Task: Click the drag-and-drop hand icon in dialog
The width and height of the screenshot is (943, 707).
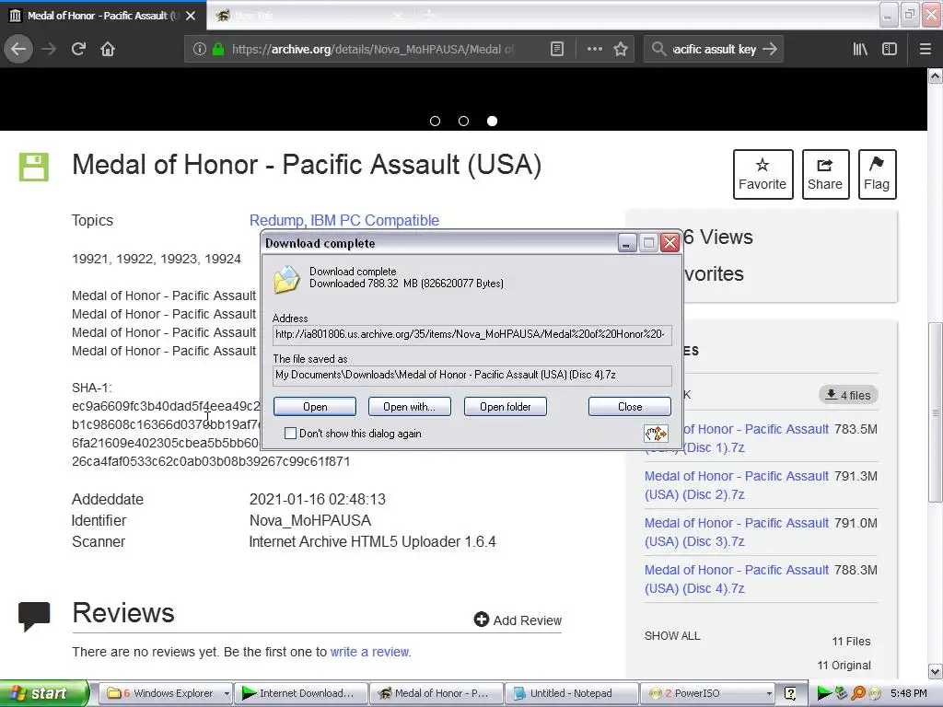Action: click(656, 433)
